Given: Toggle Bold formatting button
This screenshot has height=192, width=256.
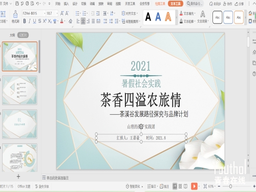Looking at the screenshot, I should pyautogui.click(x=25, y=21).
